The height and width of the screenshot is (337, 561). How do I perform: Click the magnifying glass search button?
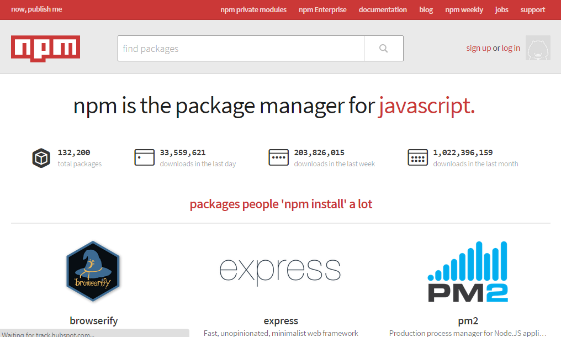pos(384,49)
